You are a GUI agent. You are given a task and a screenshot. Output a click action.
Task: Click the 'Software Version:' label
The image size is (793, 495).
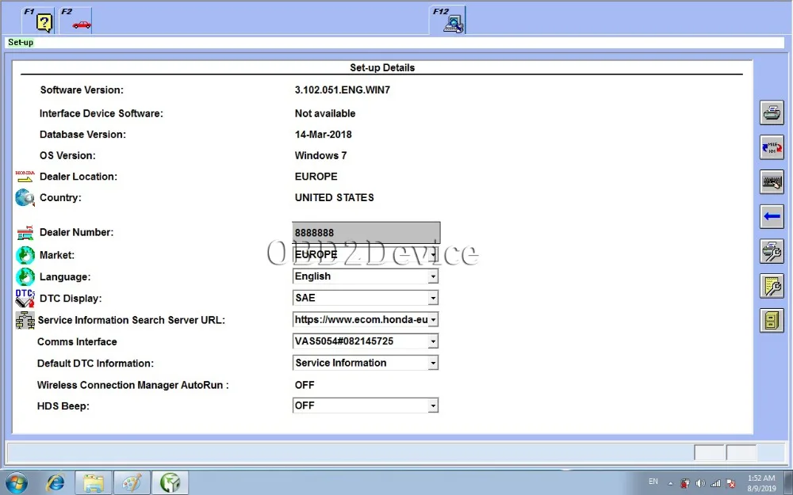[x=82, y=90]
